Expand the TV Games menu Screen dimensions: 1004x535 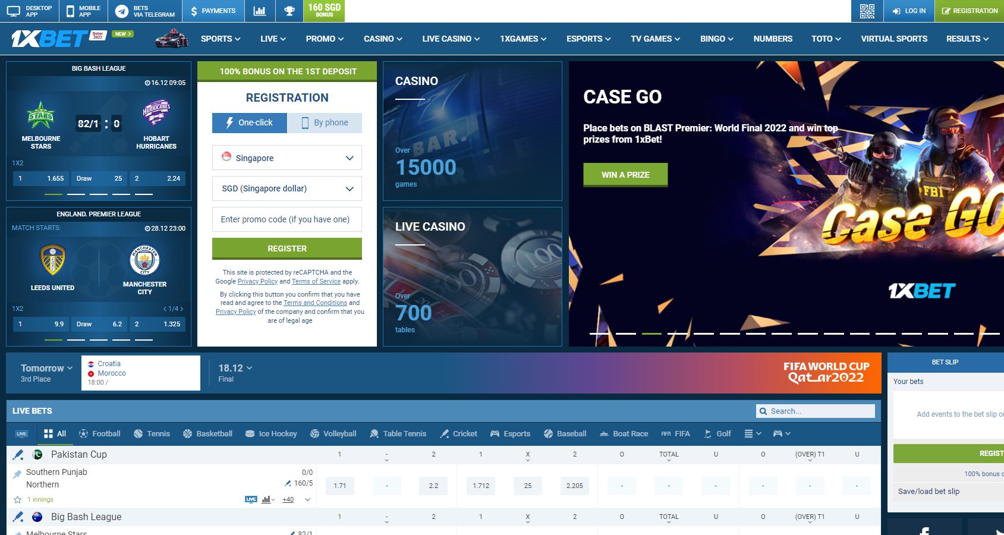(656, 39)
